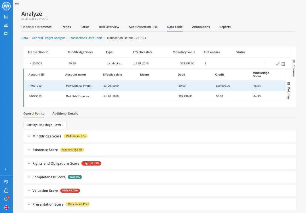Open the Annotations tab
This screenshot has width=306, height=213.
coord(201,27)
